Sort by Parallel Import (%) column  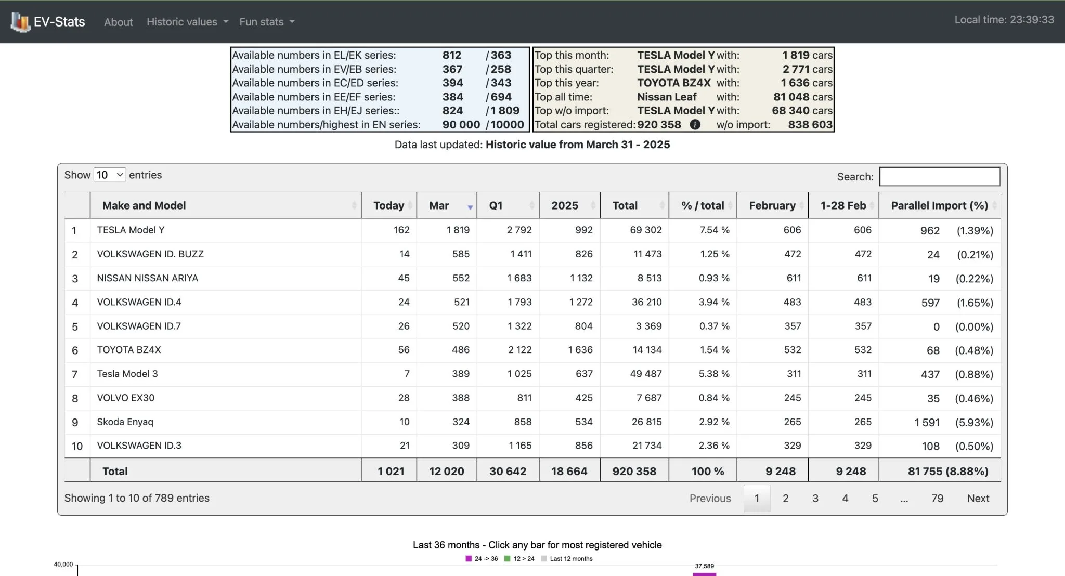click(939, 205)
